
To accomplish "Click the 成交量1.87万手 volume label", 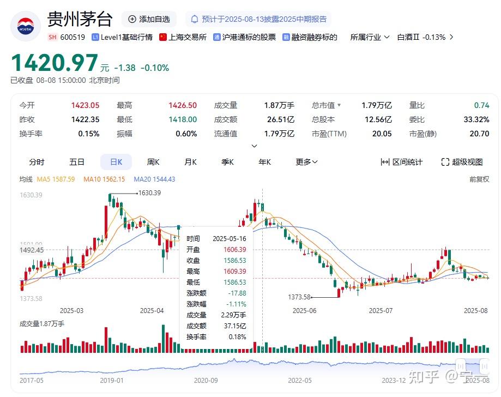I will 42,324.
